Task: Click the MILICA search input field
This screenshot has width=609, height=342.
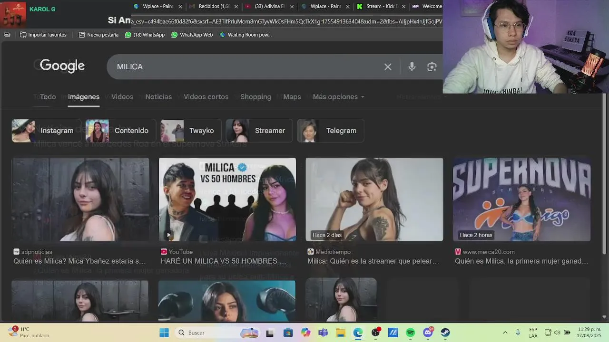Action: pos(247,67)
